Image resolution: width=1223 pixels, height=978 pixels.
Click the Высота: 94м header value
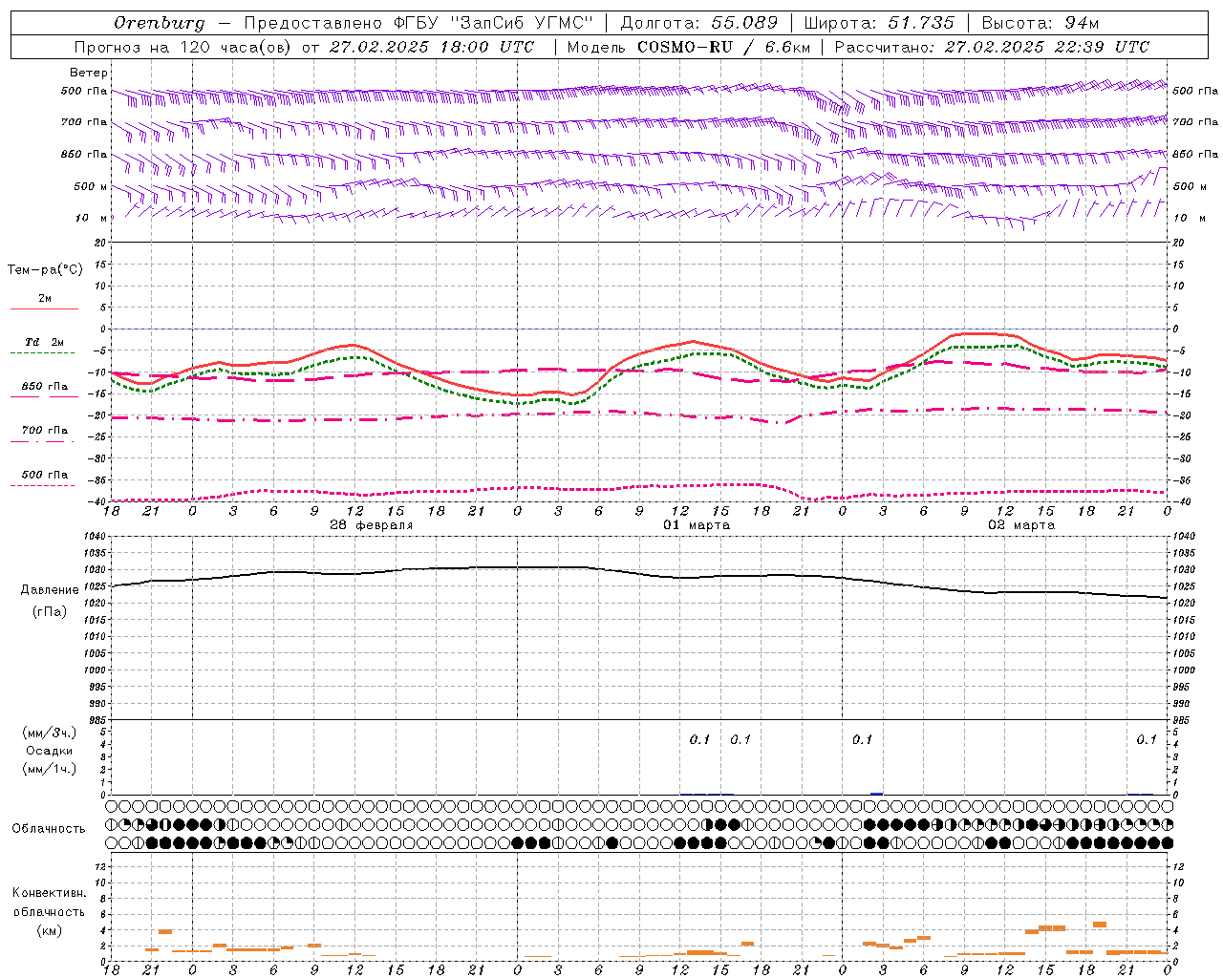[x=1041, y=22]
